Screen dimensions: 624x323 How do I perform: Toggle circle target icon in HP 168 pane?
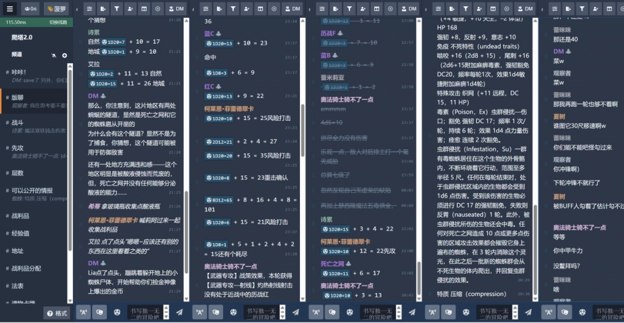[506, 9]
